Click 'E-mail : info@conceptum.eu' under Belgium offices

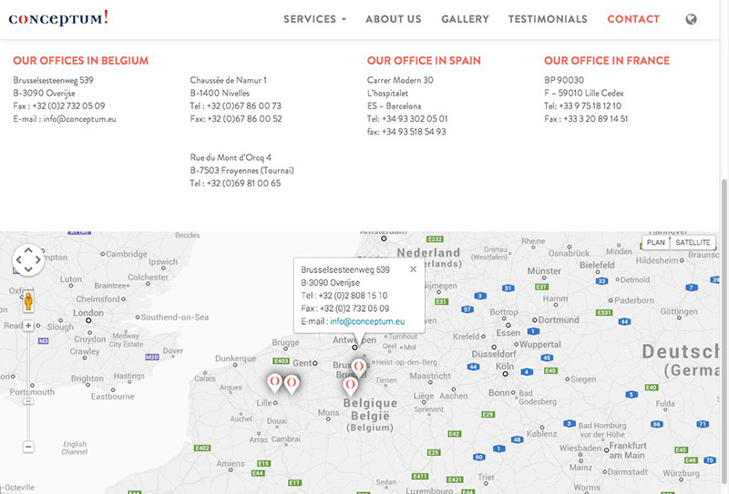65,119
